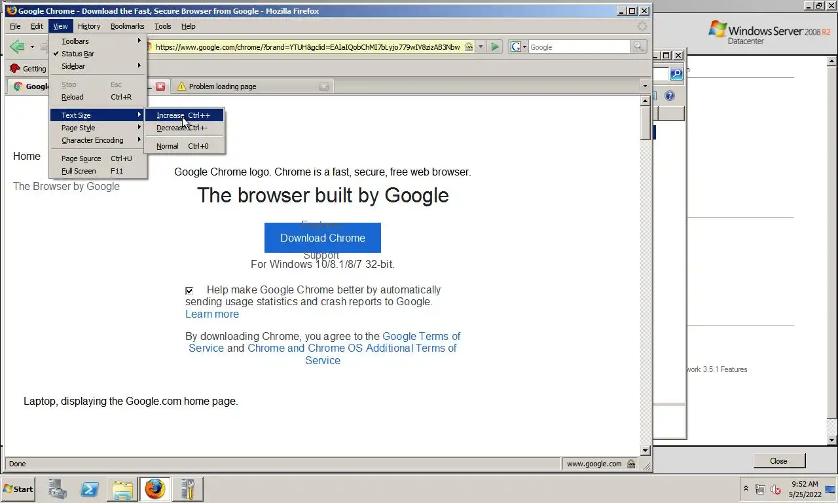The height and width of the screenshot is (503, 838).
Task: Click the blue search button in background window
Action: click(676, 74)
